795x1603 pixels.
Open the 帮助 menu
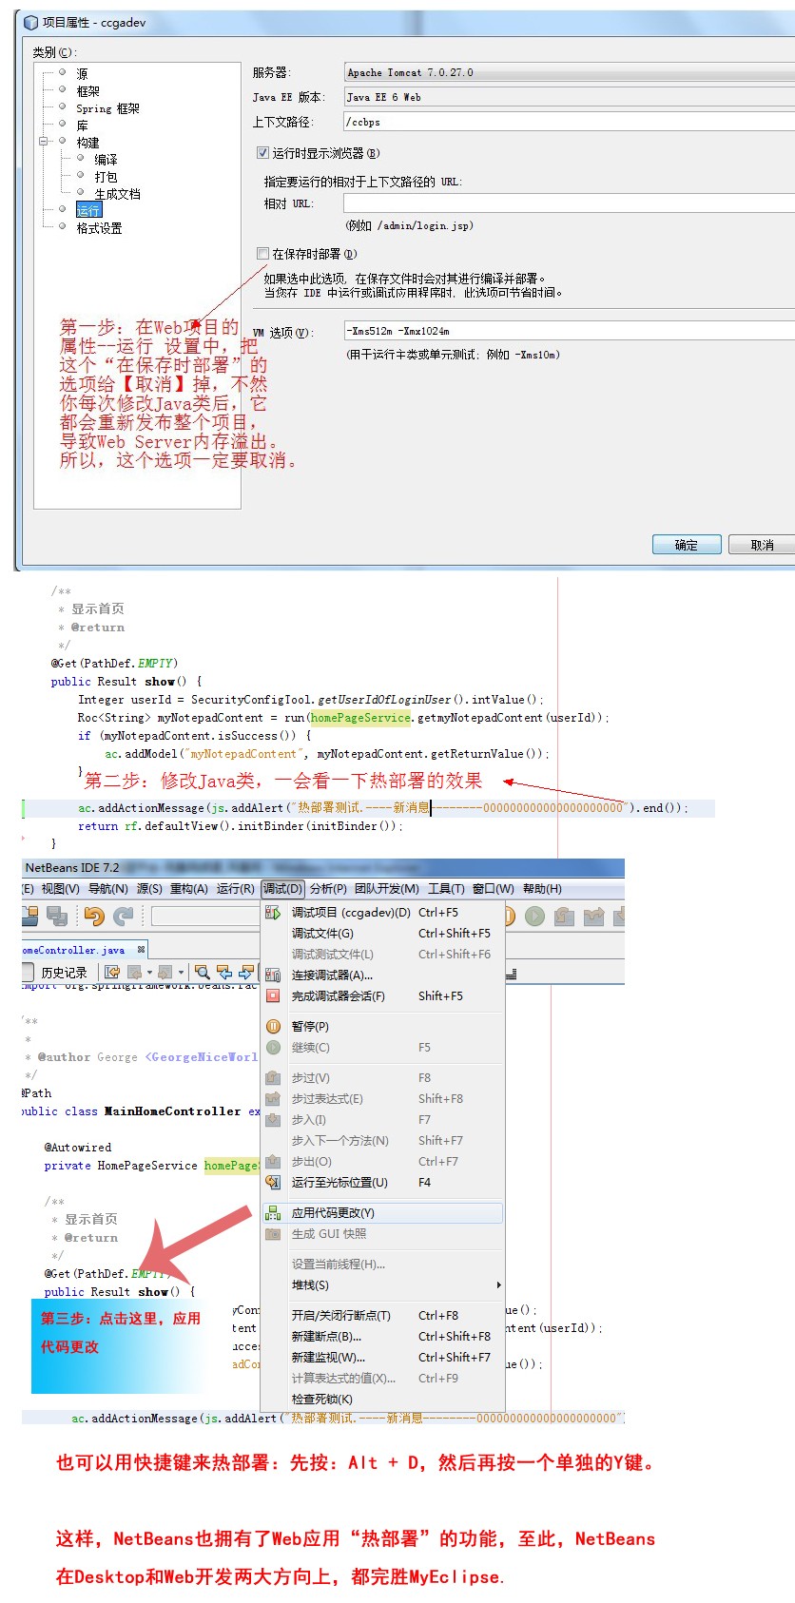click(542, 889)
